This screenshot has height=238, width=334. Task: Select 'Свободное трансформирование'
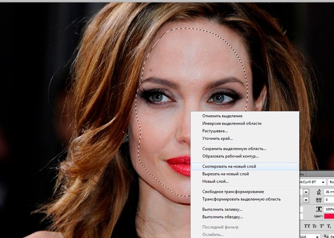[245, 192]
